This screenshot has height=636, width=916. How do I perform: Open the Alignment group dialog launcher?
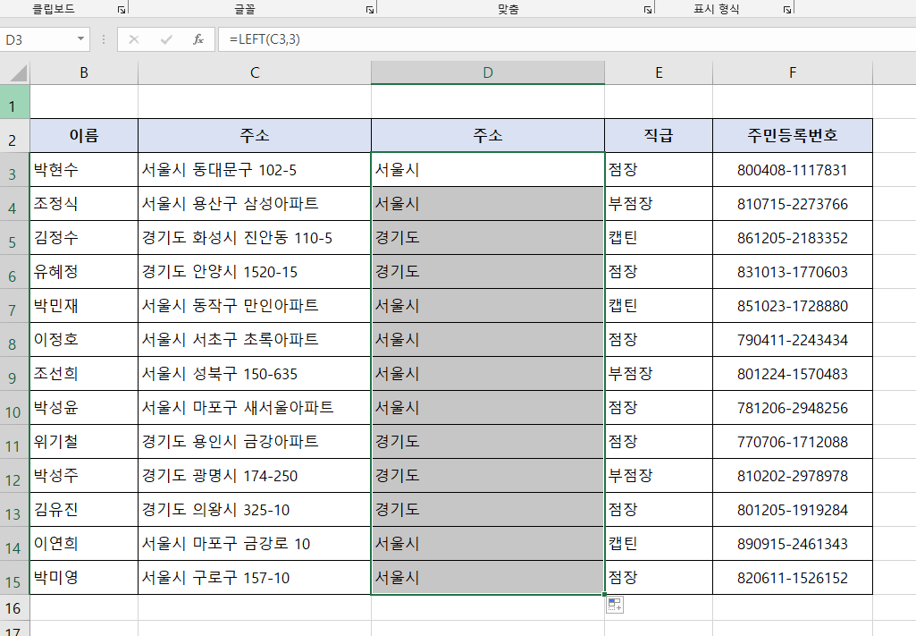click(x=648, y=9)
